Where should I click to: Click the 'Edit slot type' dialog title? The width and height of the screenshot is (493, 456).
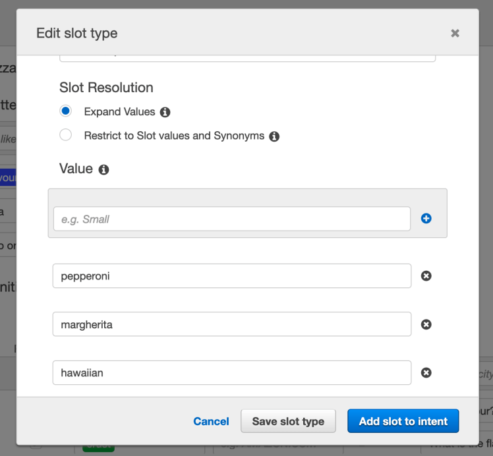(77, 33)
